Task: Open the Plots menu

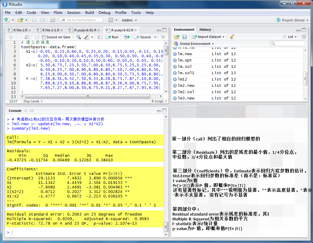Action: pyautogui.click(x=58, y=13)
